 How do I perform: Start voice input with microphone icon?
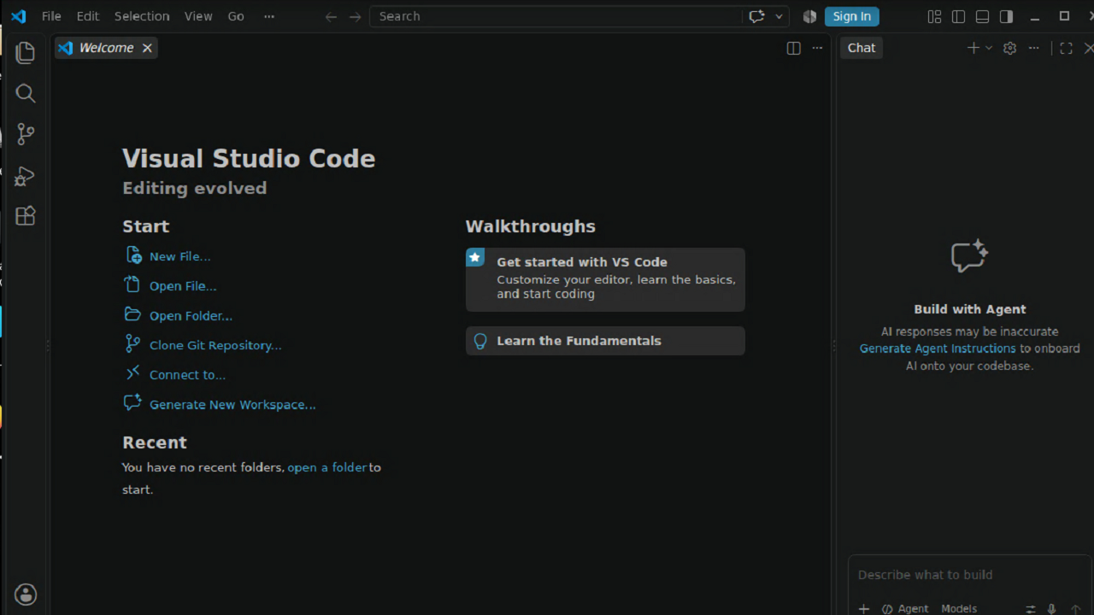pyautogui.click(x=1051, y=609)
